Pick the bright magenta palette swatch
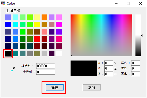147x98 pixels. coord(59,24)
